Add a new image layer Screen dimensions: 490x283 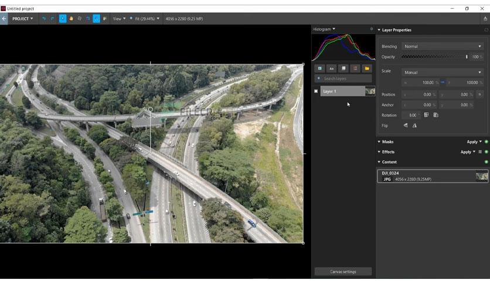point(319,68)
